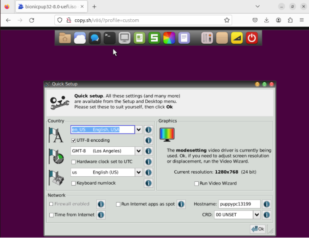Launch the green spreadsheet S dock icon
309x238 pixels.
pyautogui.click(x=154, y=38)
